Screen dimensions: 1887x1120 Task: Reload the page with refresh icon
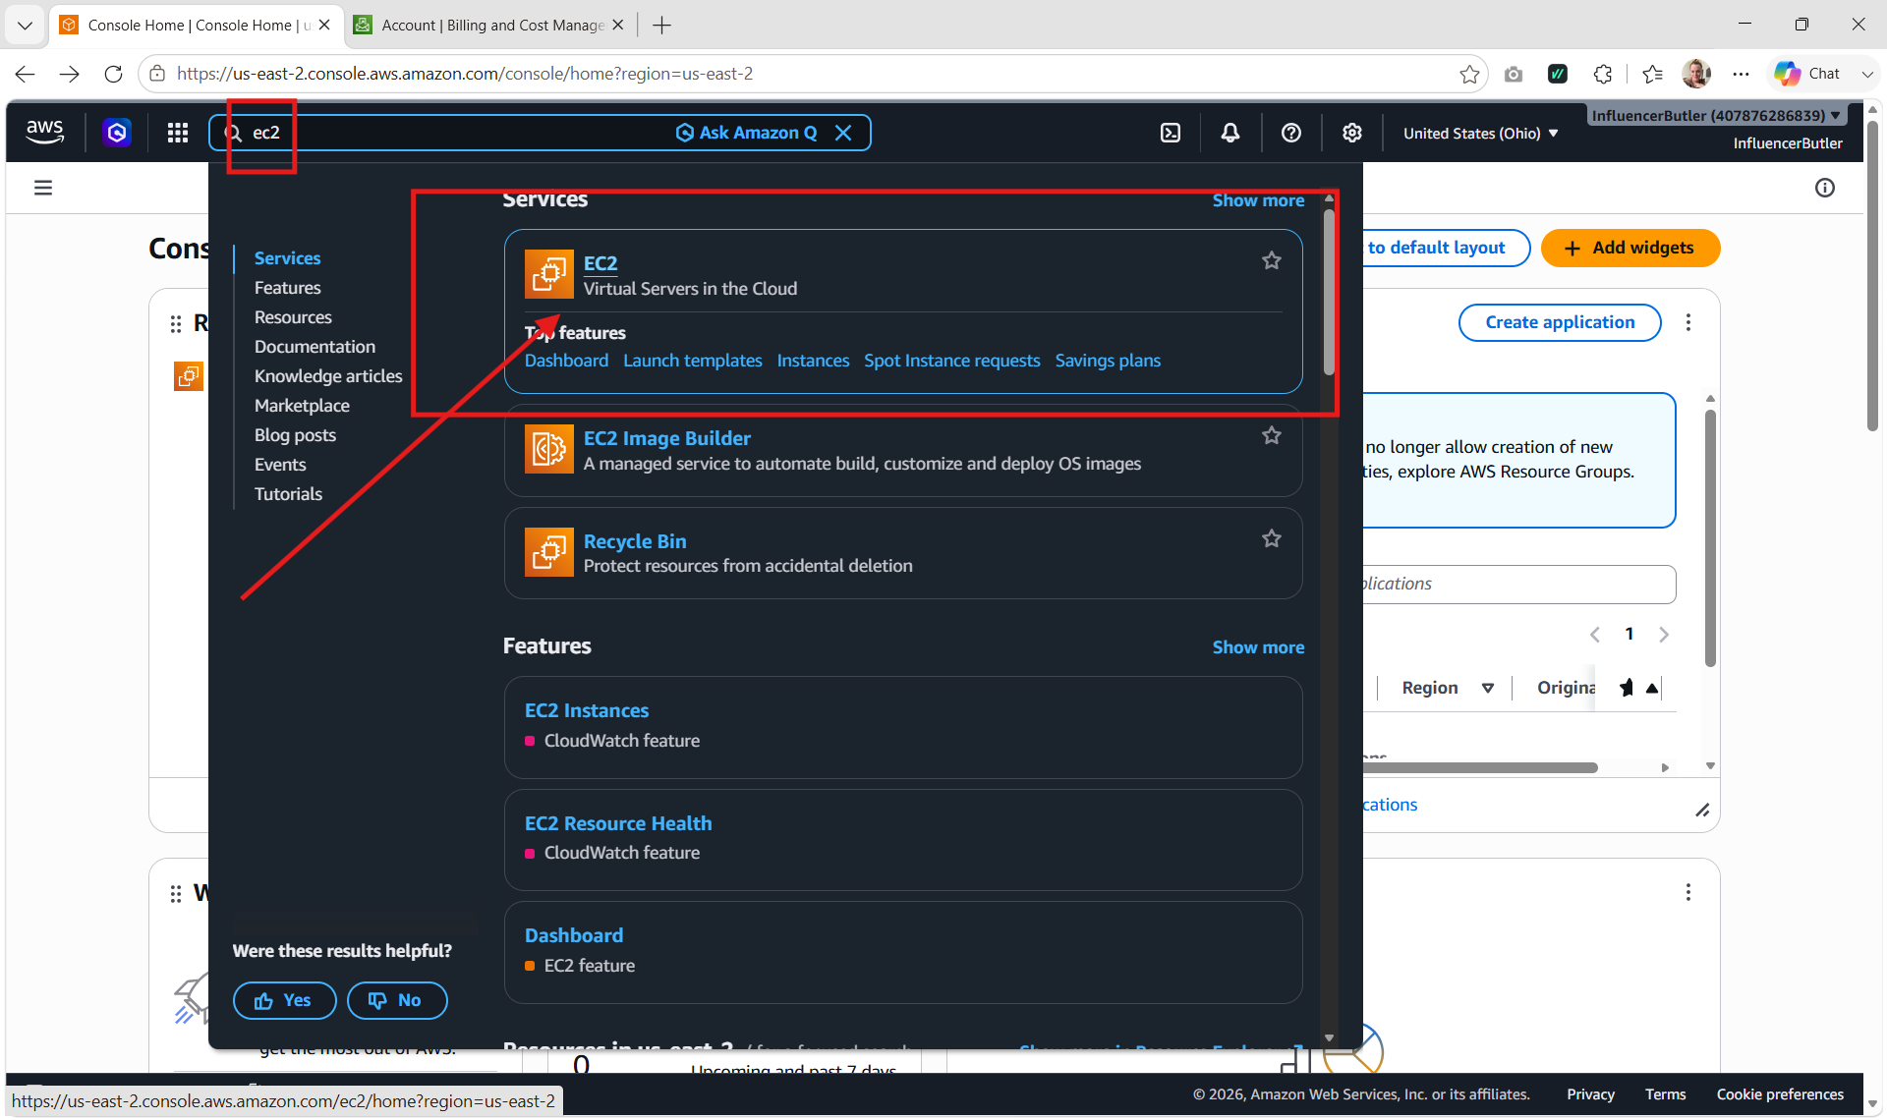(113, 74)
